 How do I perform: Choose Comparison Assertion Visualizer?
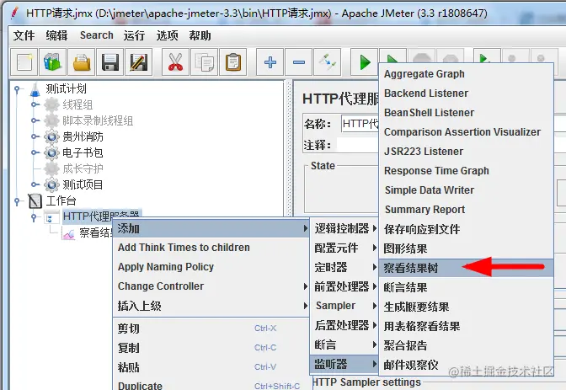pyautogui.click(x=466, y=132)
